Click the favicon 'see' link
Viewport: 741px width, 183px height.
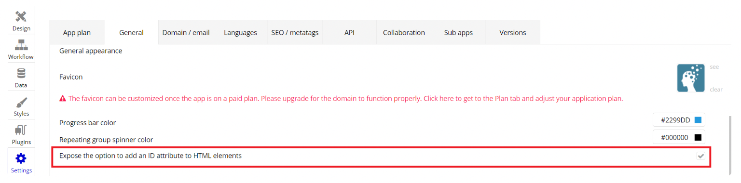714,67
